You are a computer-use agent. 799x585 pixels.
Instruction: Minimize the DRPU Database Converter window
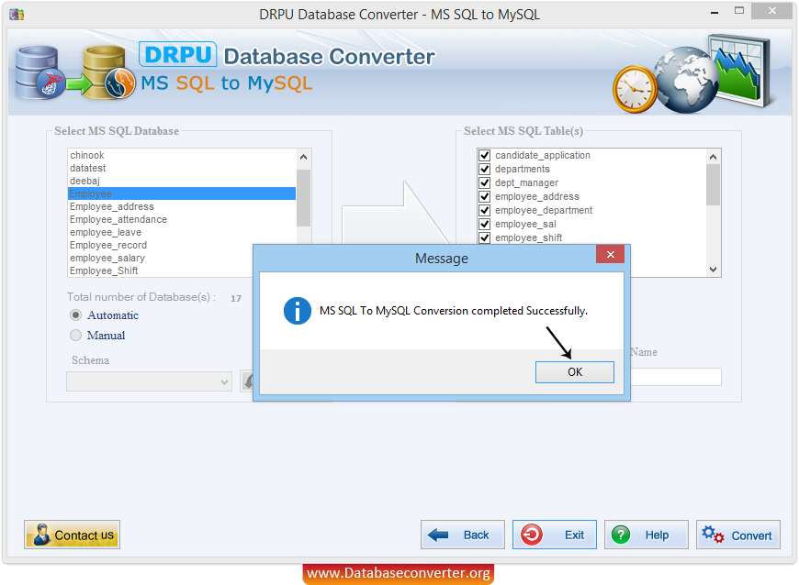pyautogui.click(x=715, y=12)
